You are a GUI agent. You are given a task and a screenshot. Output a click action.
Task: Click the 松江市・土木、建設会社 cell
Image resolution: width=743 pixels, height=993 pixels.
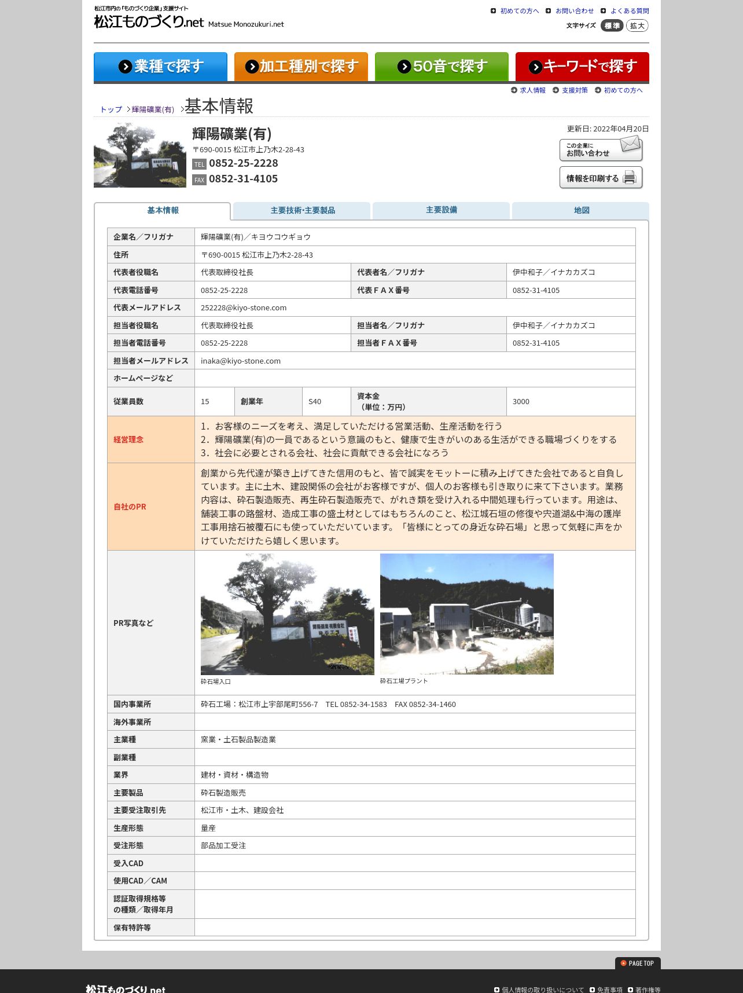pyautogui.click(x=415, y=810)
